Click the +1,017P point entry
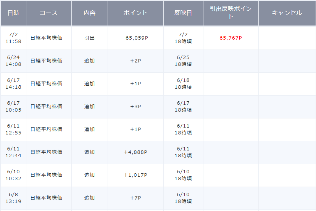This screenshot has width=316, height=211. click(135, 175)
